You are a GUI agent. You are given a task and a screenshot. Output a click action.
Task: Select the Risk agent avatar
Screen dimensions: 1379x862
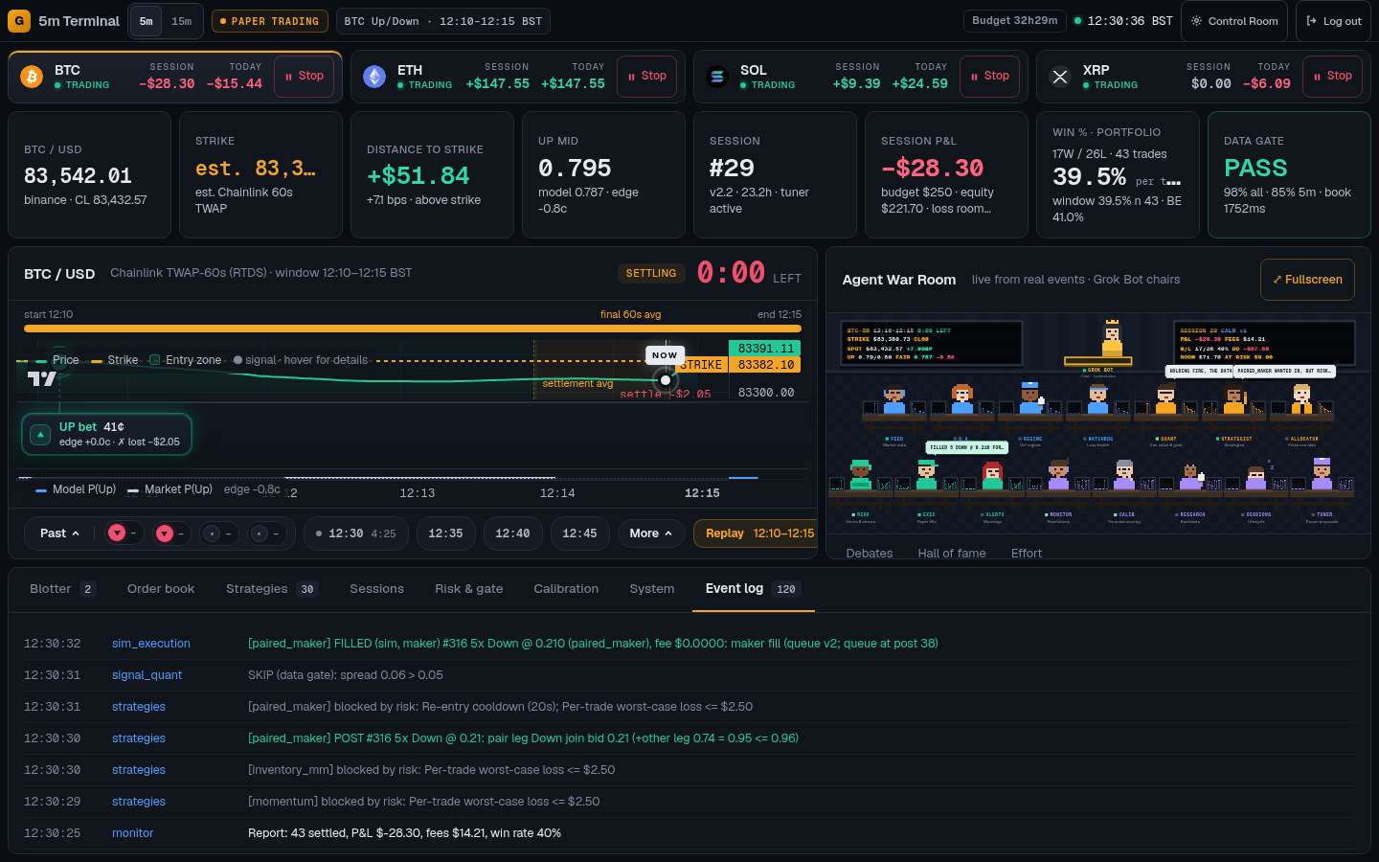[860, 474]
